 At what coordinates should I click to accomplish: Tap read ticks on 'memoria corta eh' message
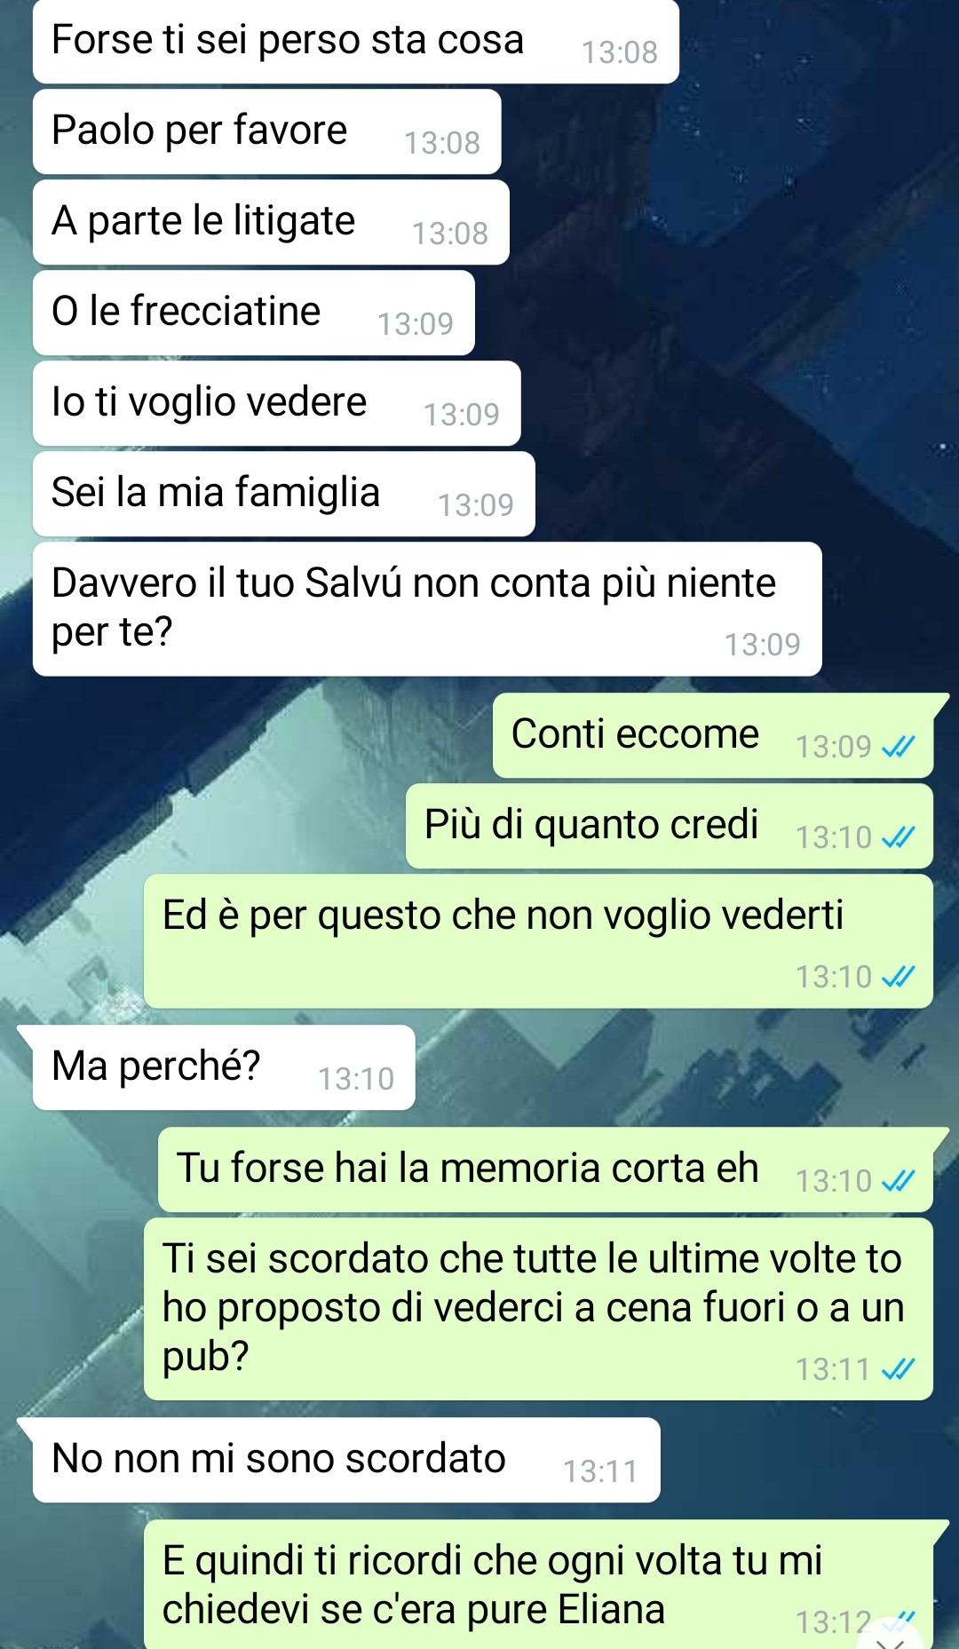(898, 1182)
